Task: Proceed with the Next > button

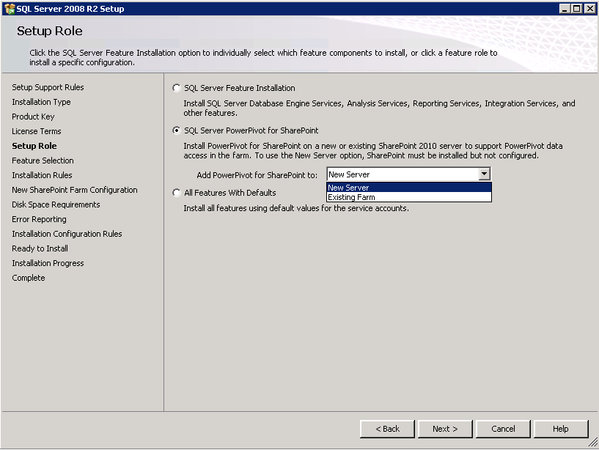Action: tap(445, 429)
